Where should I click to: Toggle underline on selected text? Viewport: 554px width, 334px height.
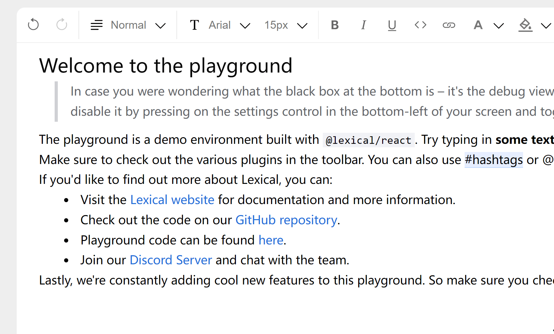392,25
